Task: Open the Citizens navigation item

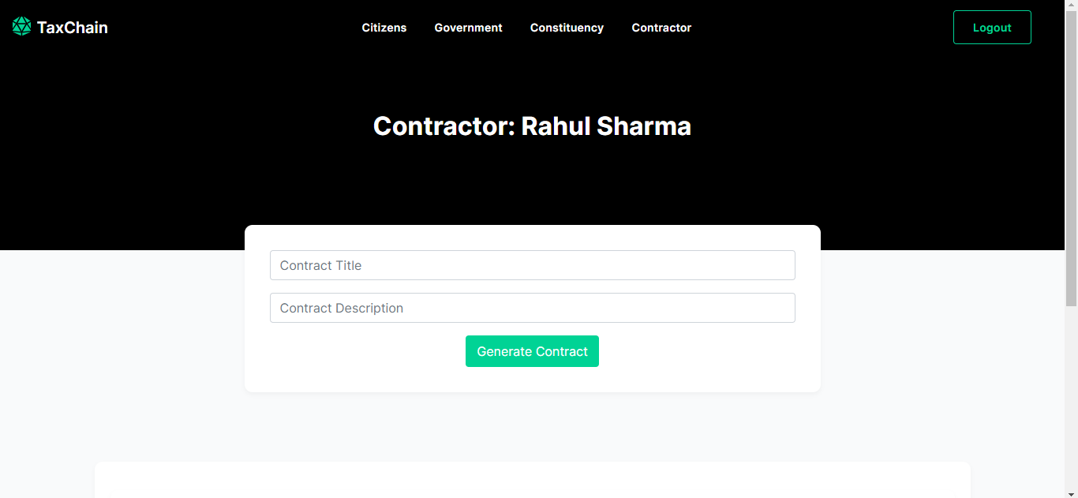Action: [x=384, y=28]
